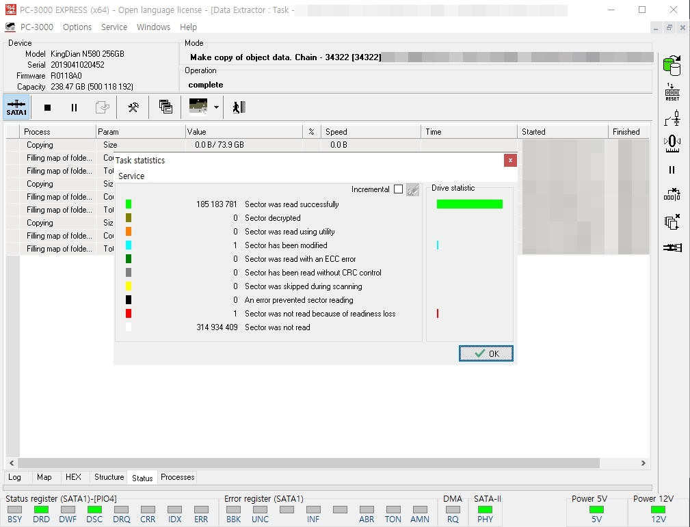
Task: Close the Task statistics dialog
Action: click(510, 160)
